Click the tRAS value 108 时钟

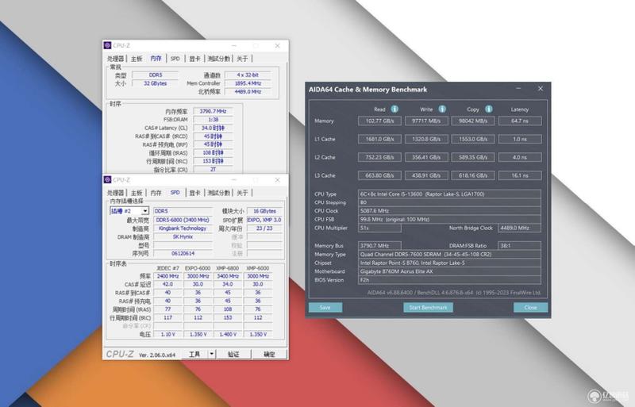213,152
